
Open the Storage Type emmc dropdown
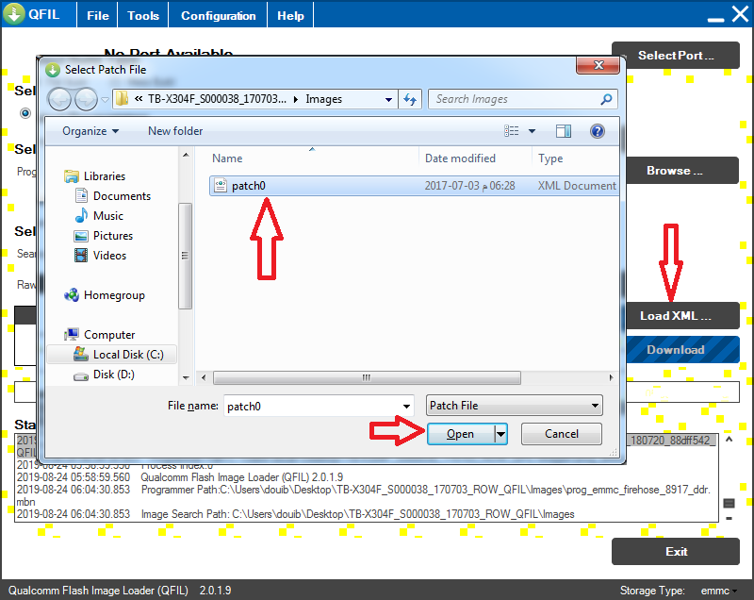coord(718,591)
